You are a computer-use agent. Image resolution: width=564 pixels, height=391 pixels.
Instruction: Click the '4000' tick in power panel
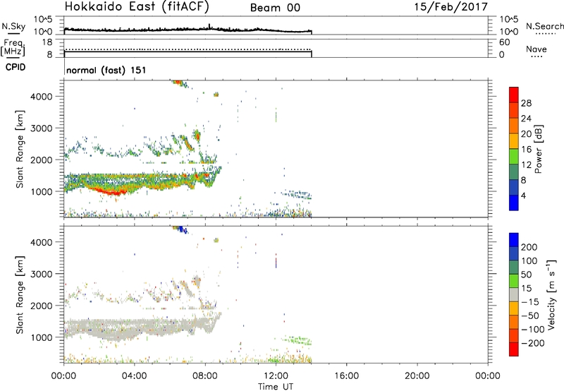41,97
